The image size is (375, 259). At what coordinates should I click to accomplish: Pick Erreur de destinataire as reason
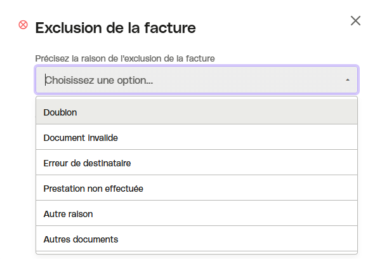click(x=196, y=163)
